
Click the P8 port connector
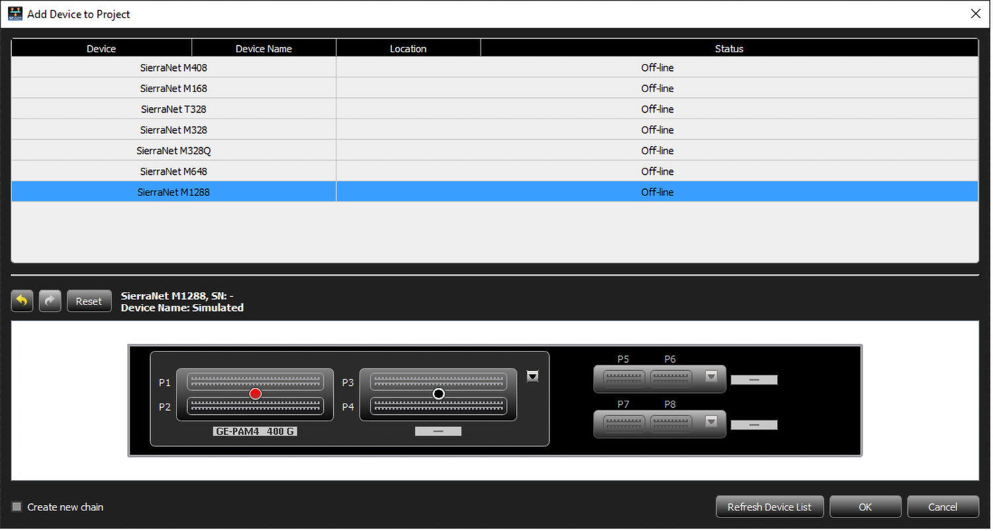[671, 423]
